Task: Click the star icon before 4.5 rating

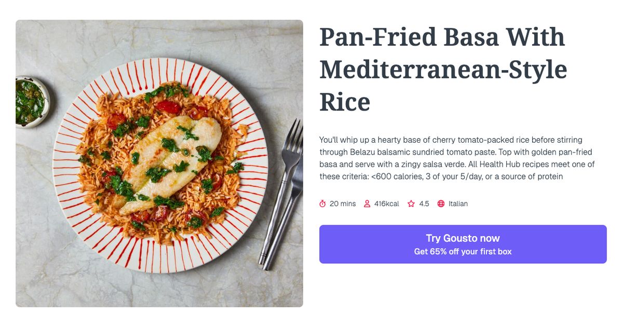Action: [410, 203]
